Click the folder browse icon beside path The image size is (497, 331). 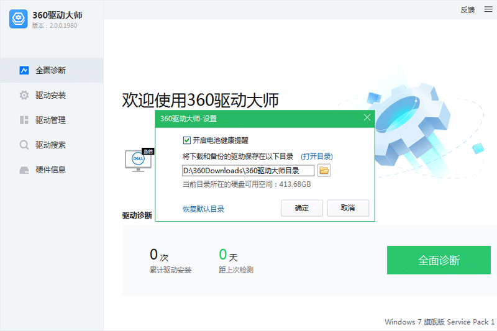click(324, 170)
